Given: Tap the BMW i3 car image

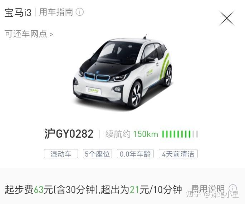Looking at the screenshot, I should tap(122, 72).
